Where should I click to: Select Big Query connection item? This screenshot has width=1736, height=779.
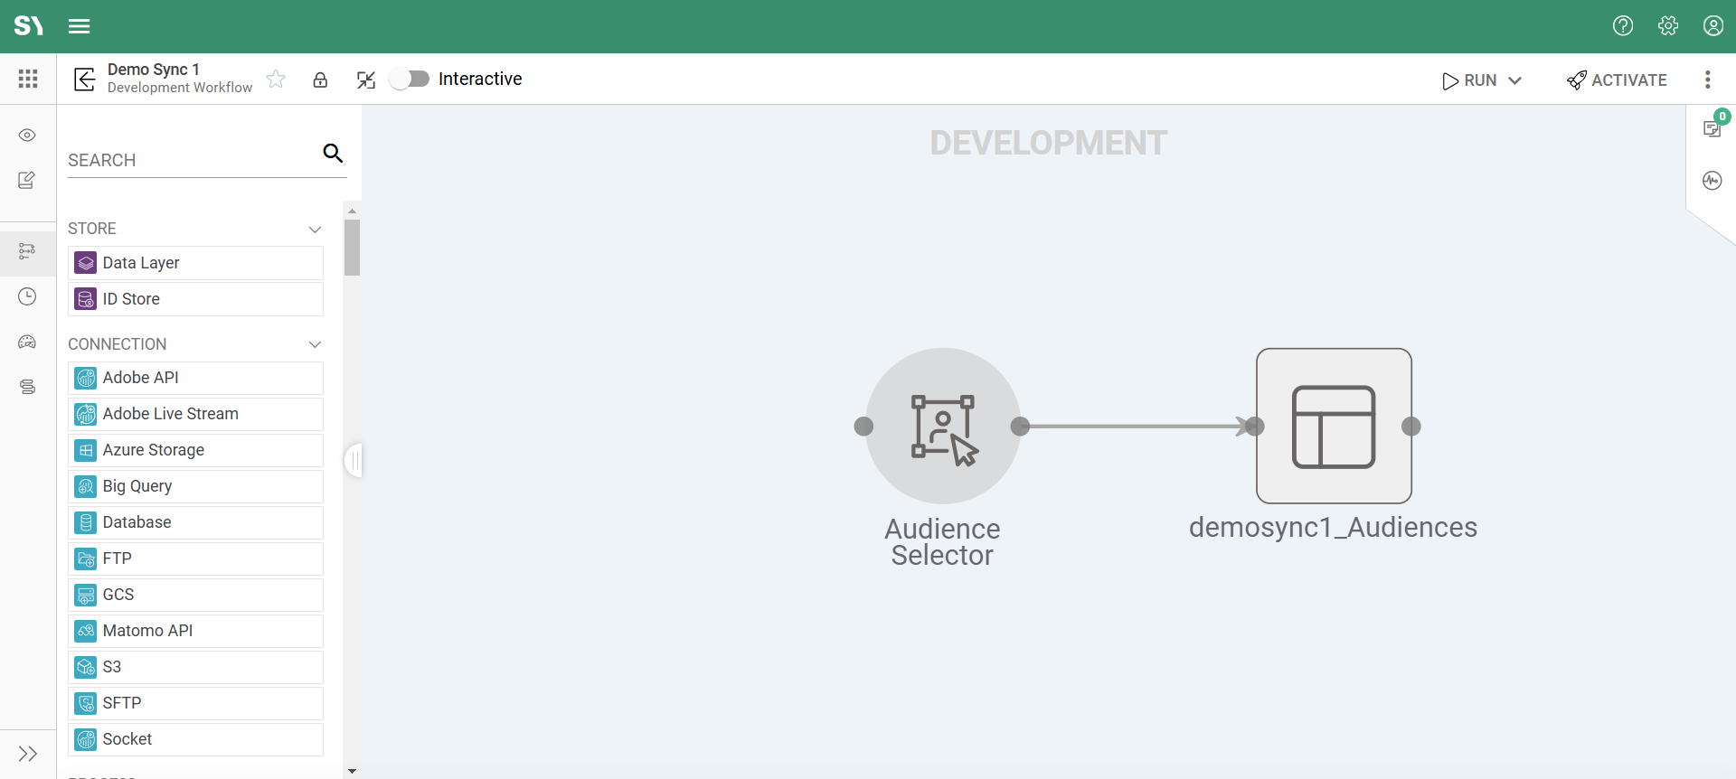point(195,486)
